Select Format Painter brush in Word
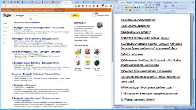The height and width of the screenshot is (110, 196). (123, 10)
